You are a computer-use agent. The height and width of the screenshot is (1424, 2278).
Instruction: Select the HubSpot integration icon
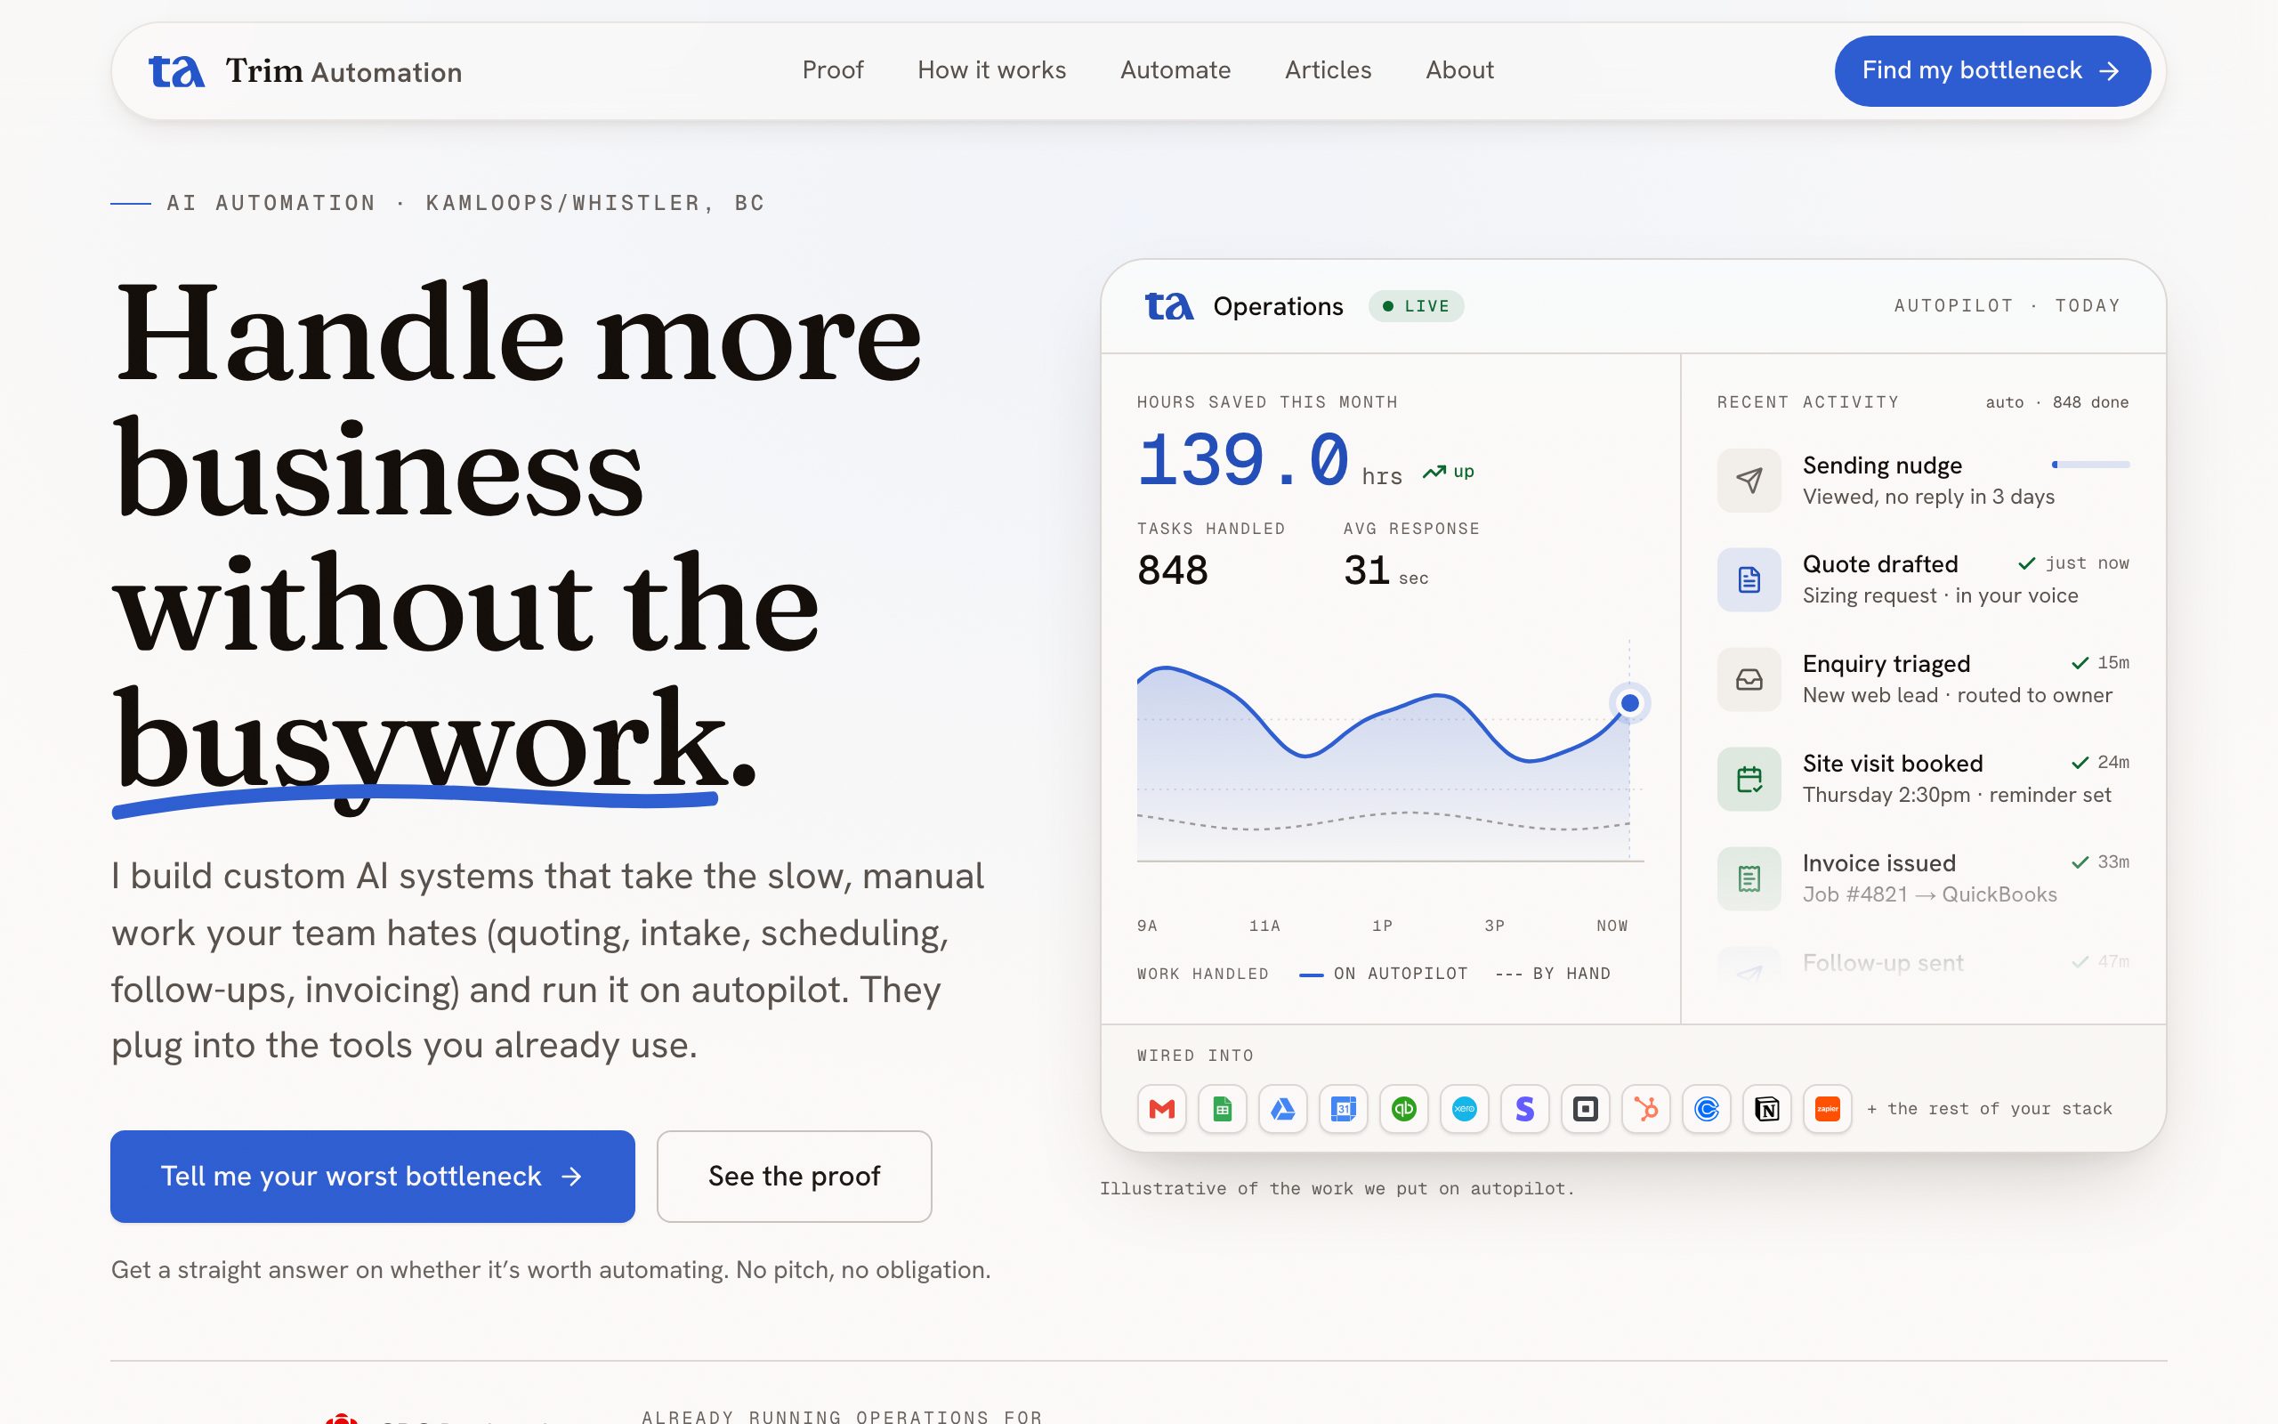(1645, 1109)
